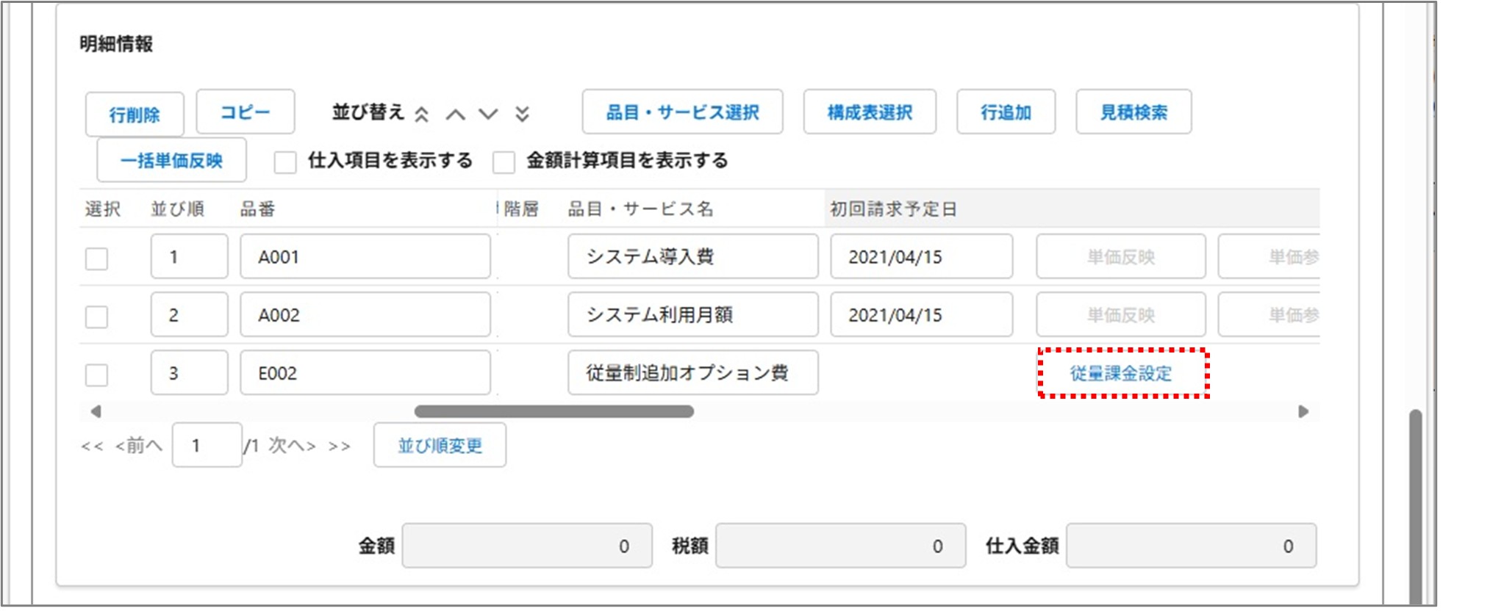
Task: Click the 初回請求予定日 column header
Action: 893,209
